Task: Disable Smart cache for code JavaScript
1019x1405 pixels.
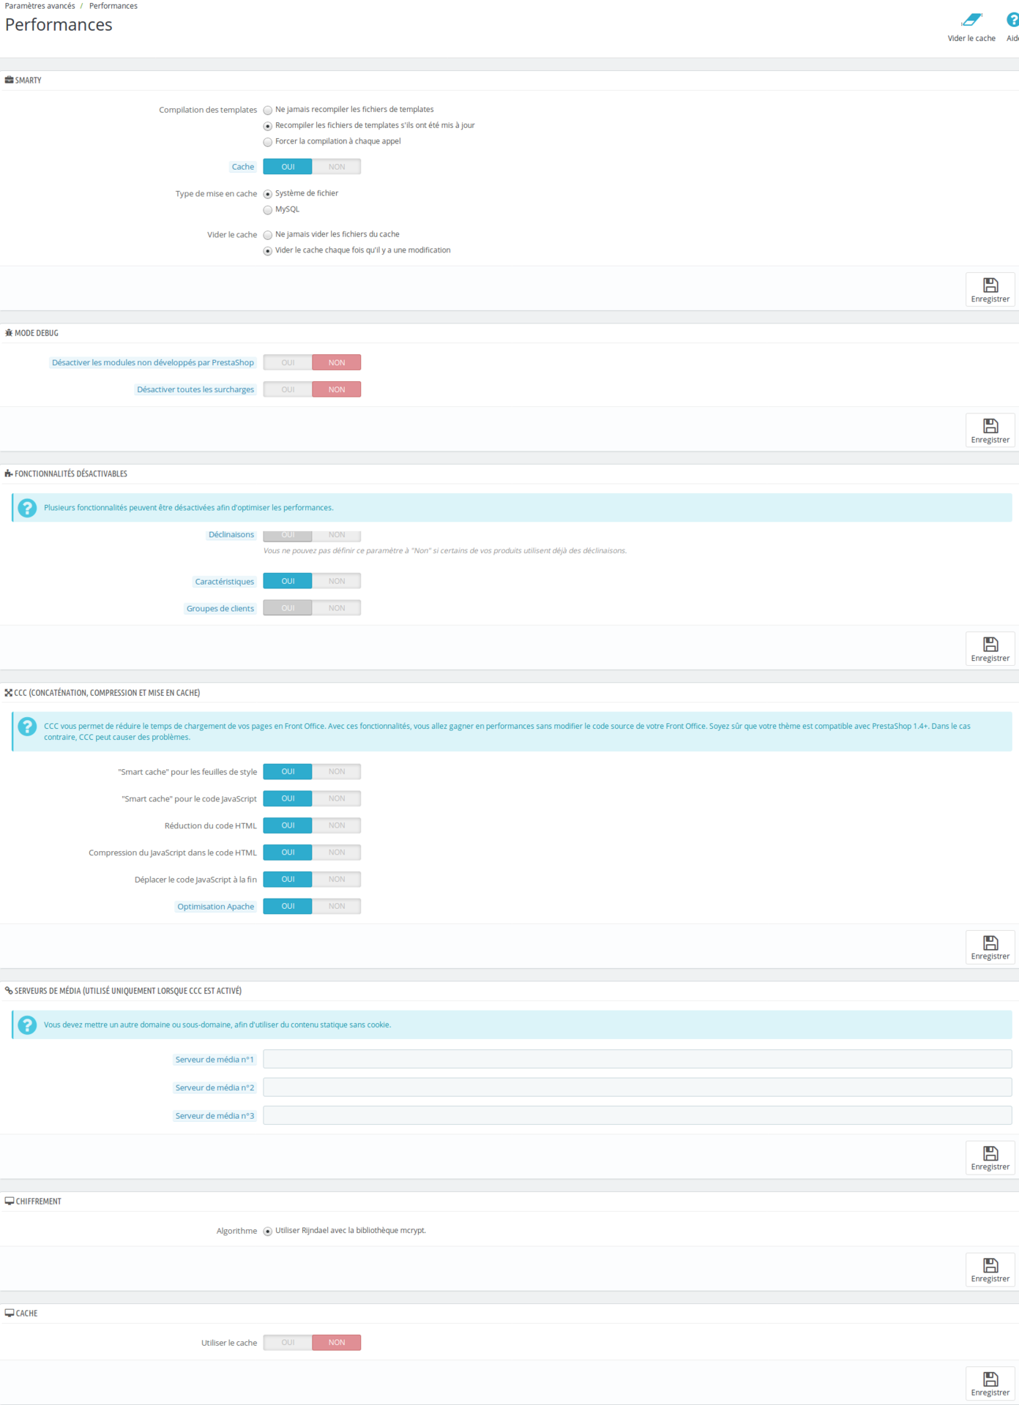Action: pyautogui.click(x=337, y=798)
